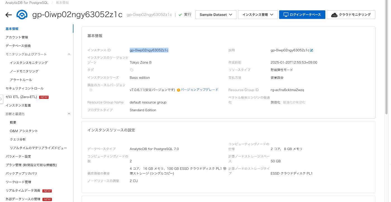Click v7.0.6.11(安定バージョンです) text

tap(152, 90)
